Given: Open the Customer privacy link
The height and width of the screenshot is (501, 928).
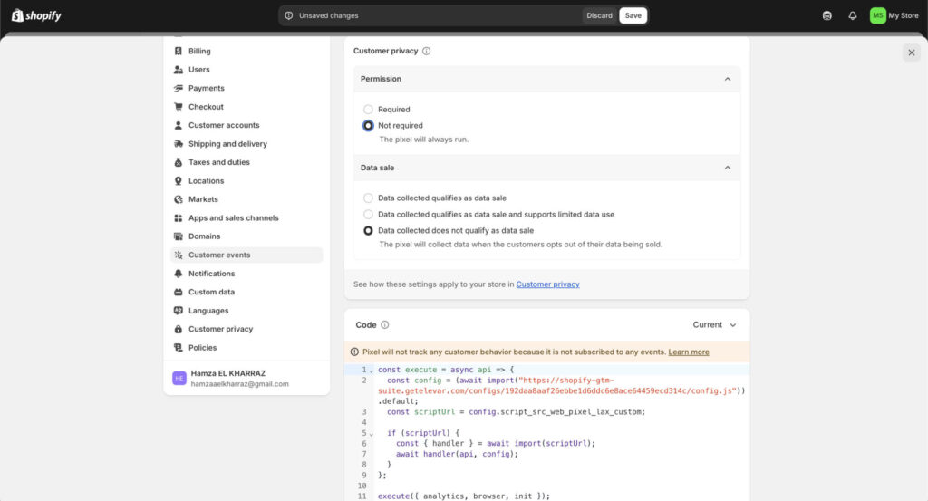Looking at the screenshot, I should point(547,284).
